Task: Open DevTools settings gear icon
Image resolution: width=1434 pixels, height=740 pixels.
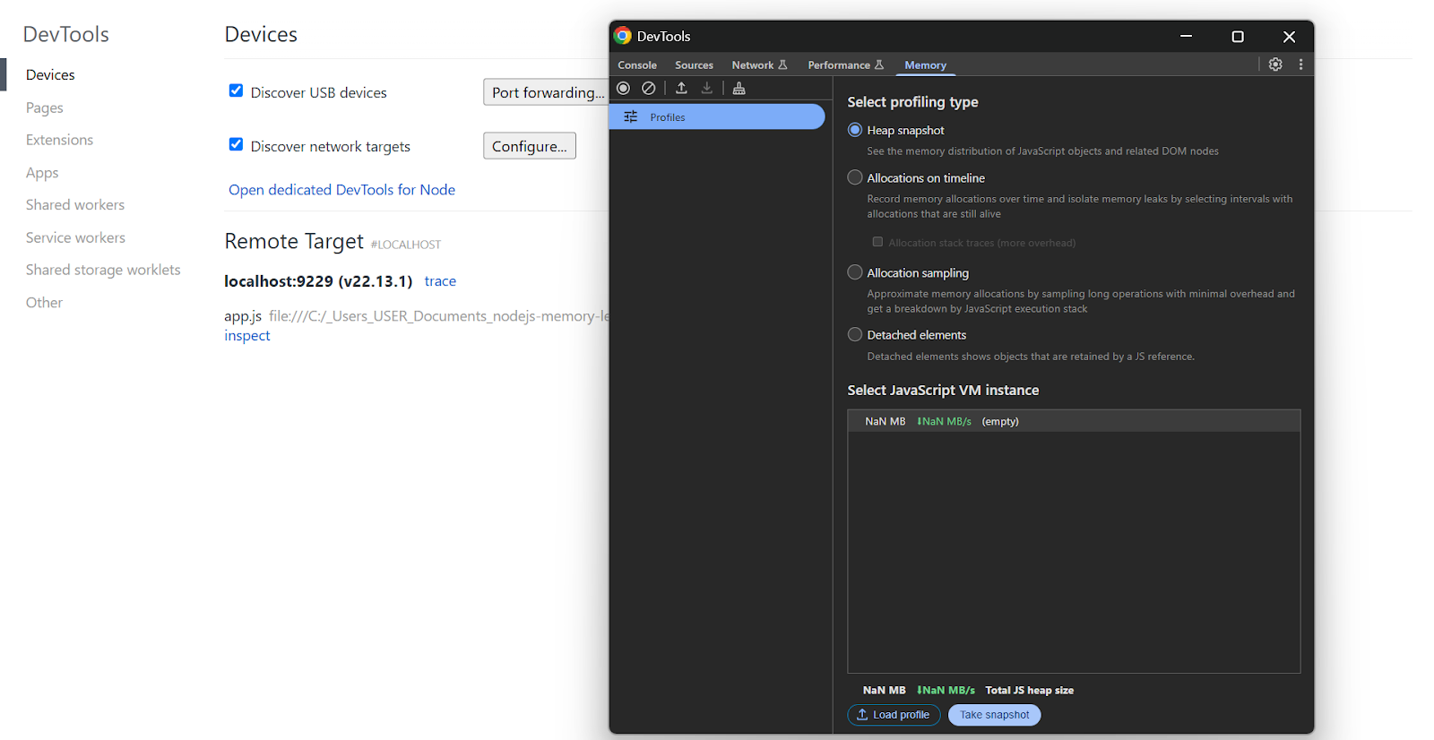Action: pyautogui.click(x=1275, y=65)
